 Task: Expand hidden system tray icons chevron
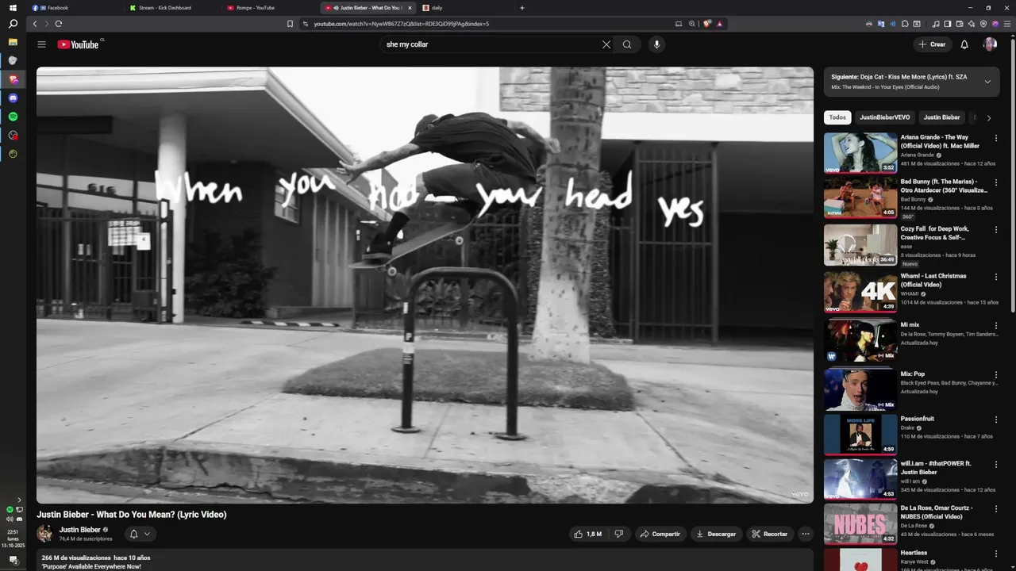tap(19, 500)
